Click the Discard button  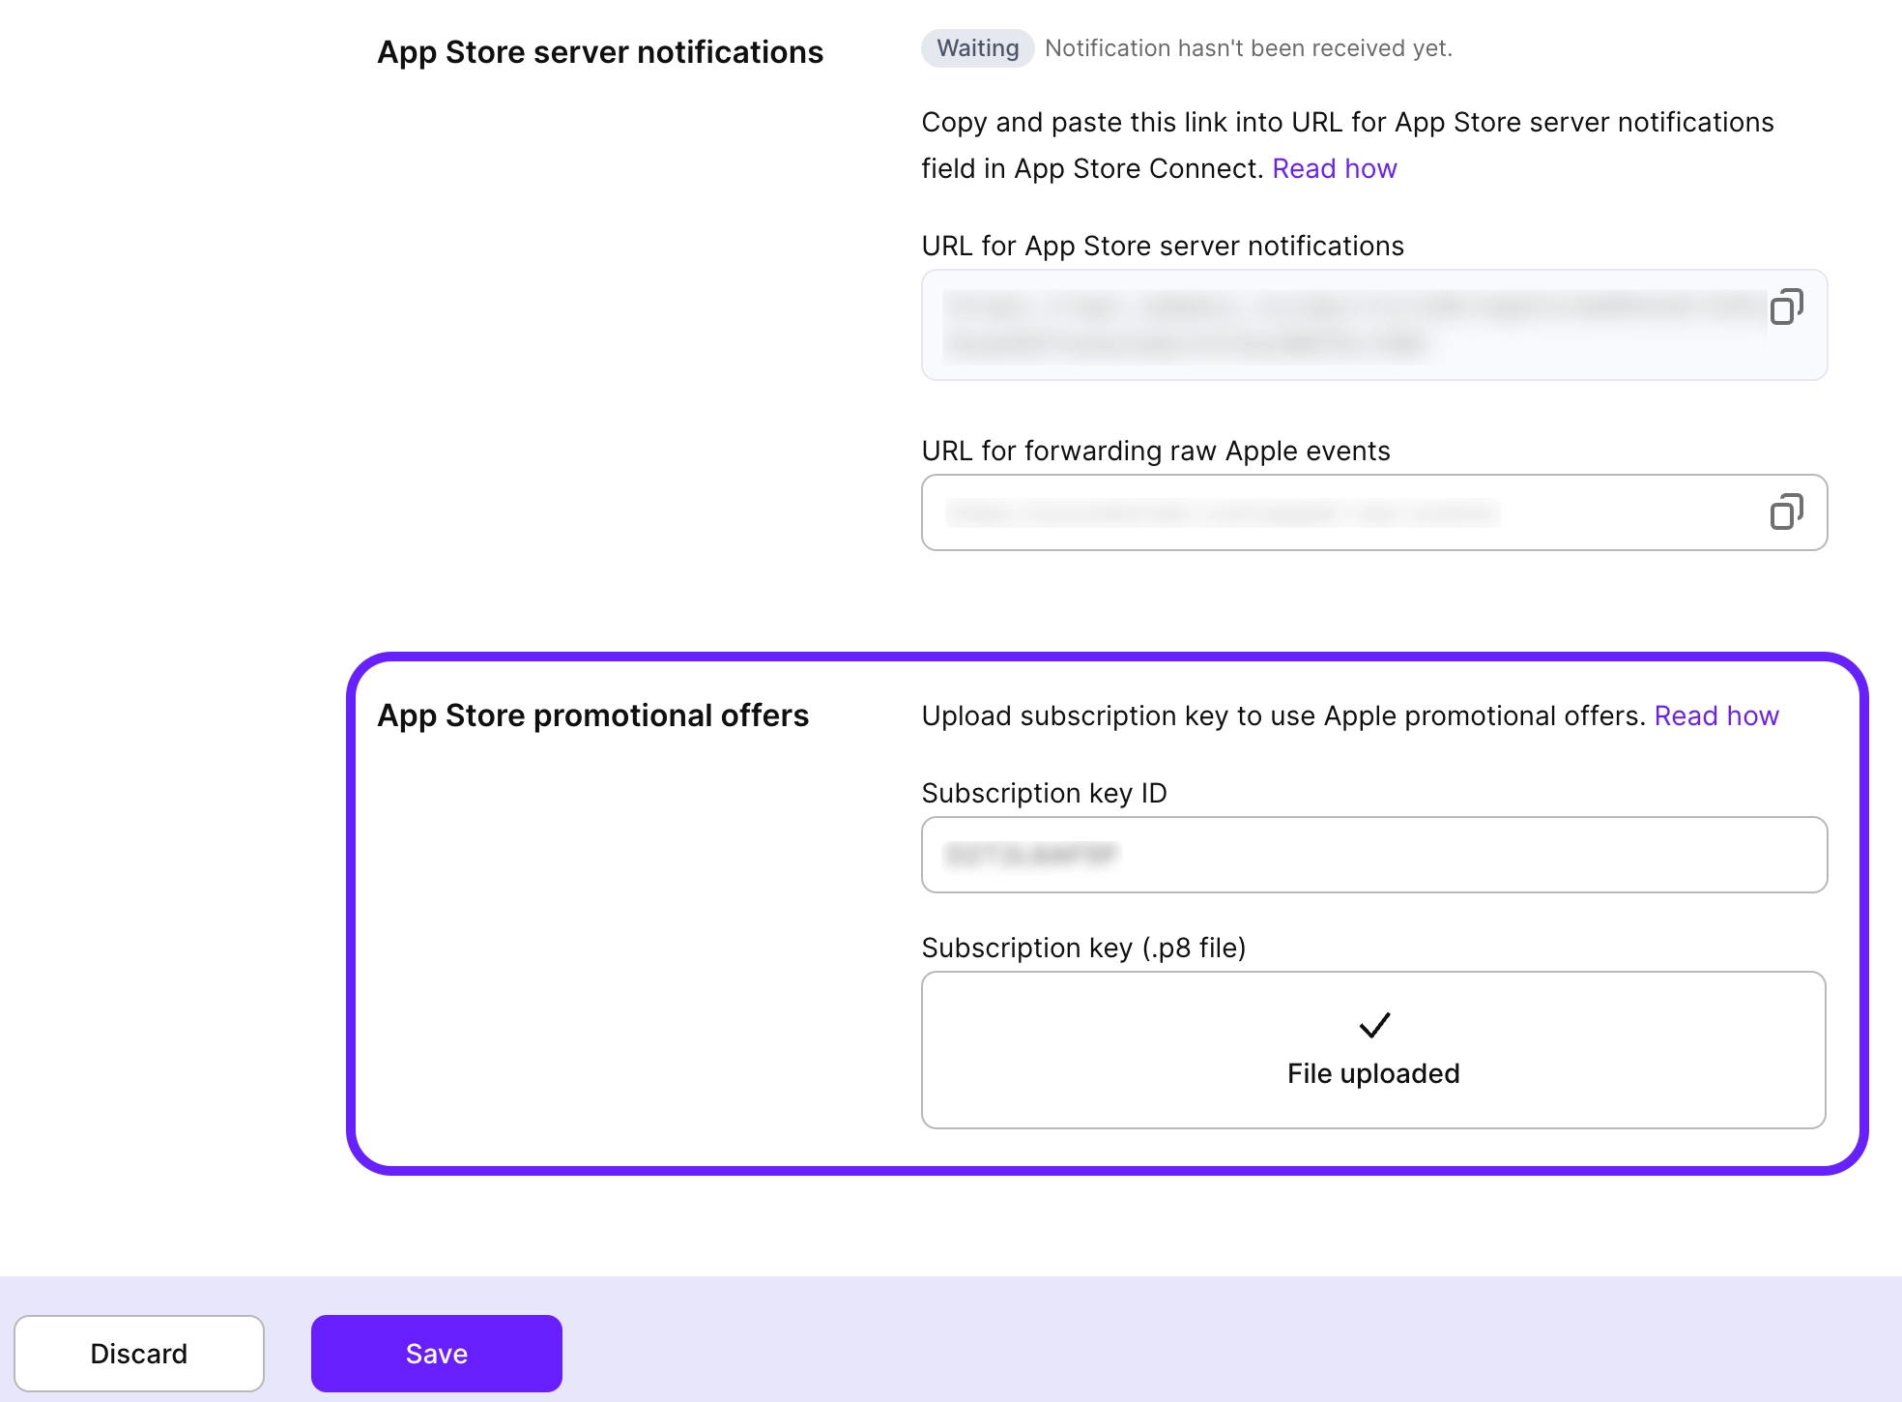[139, 1353]
